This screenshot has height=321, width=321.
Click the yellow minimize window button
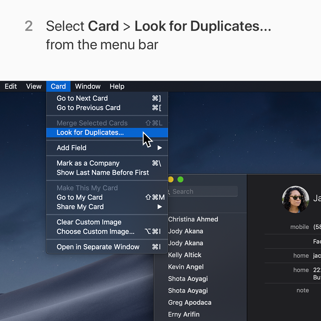pyautogui.click(x=170, y=179)
